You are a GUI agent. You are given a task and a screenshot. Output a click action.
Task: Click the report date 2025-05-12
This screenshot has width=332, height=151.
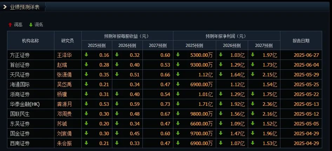306,114
